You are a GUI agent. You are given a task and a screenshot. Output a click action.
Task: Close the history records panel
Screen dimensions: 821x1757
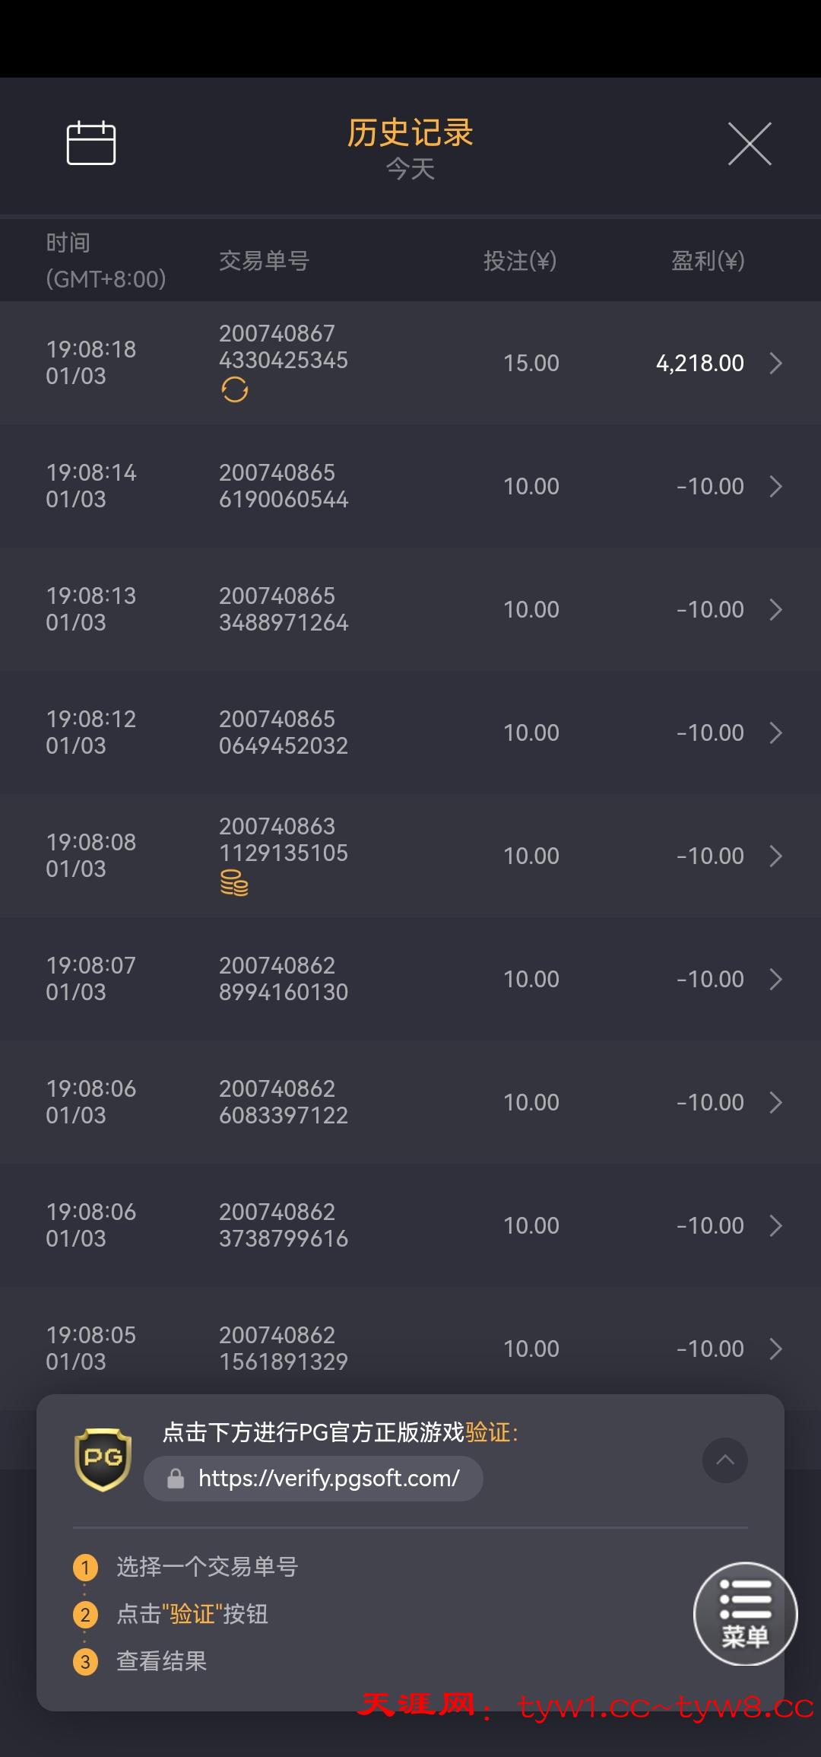click(x=750, y=143)
